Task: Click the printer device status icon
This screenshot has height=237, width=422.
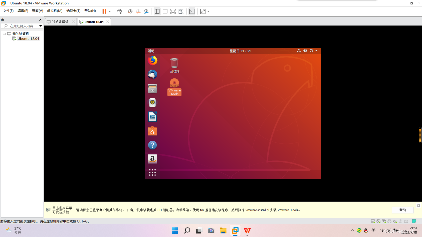Action: 389,221
